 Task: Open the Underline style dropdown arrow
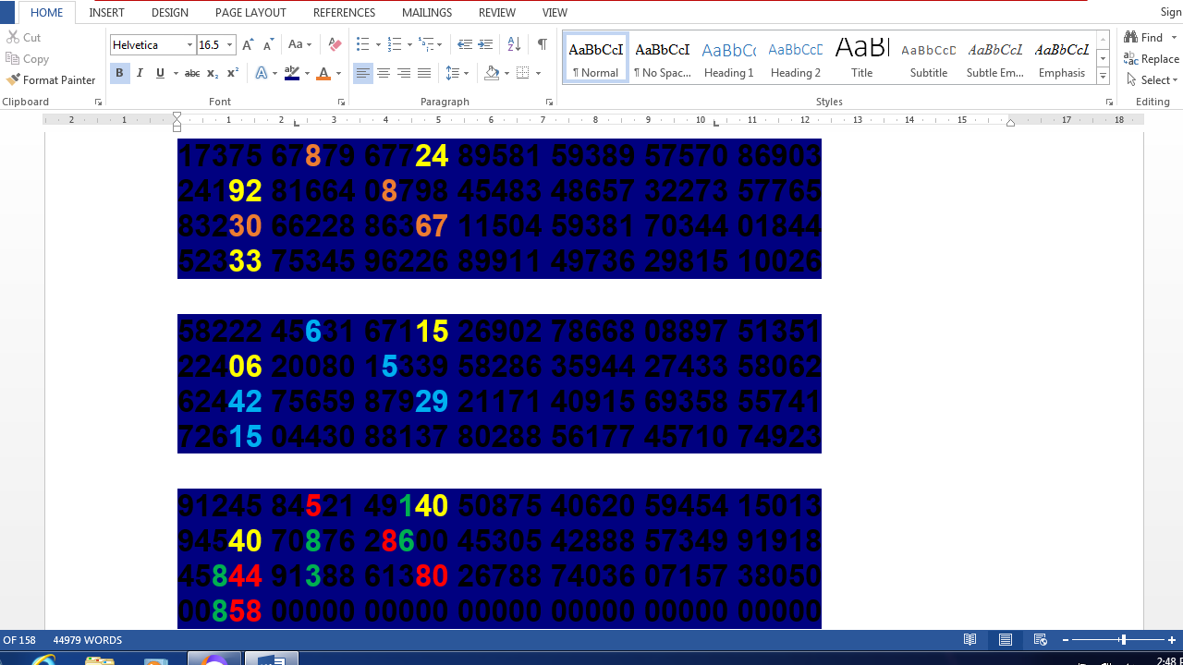pos(175,73)
